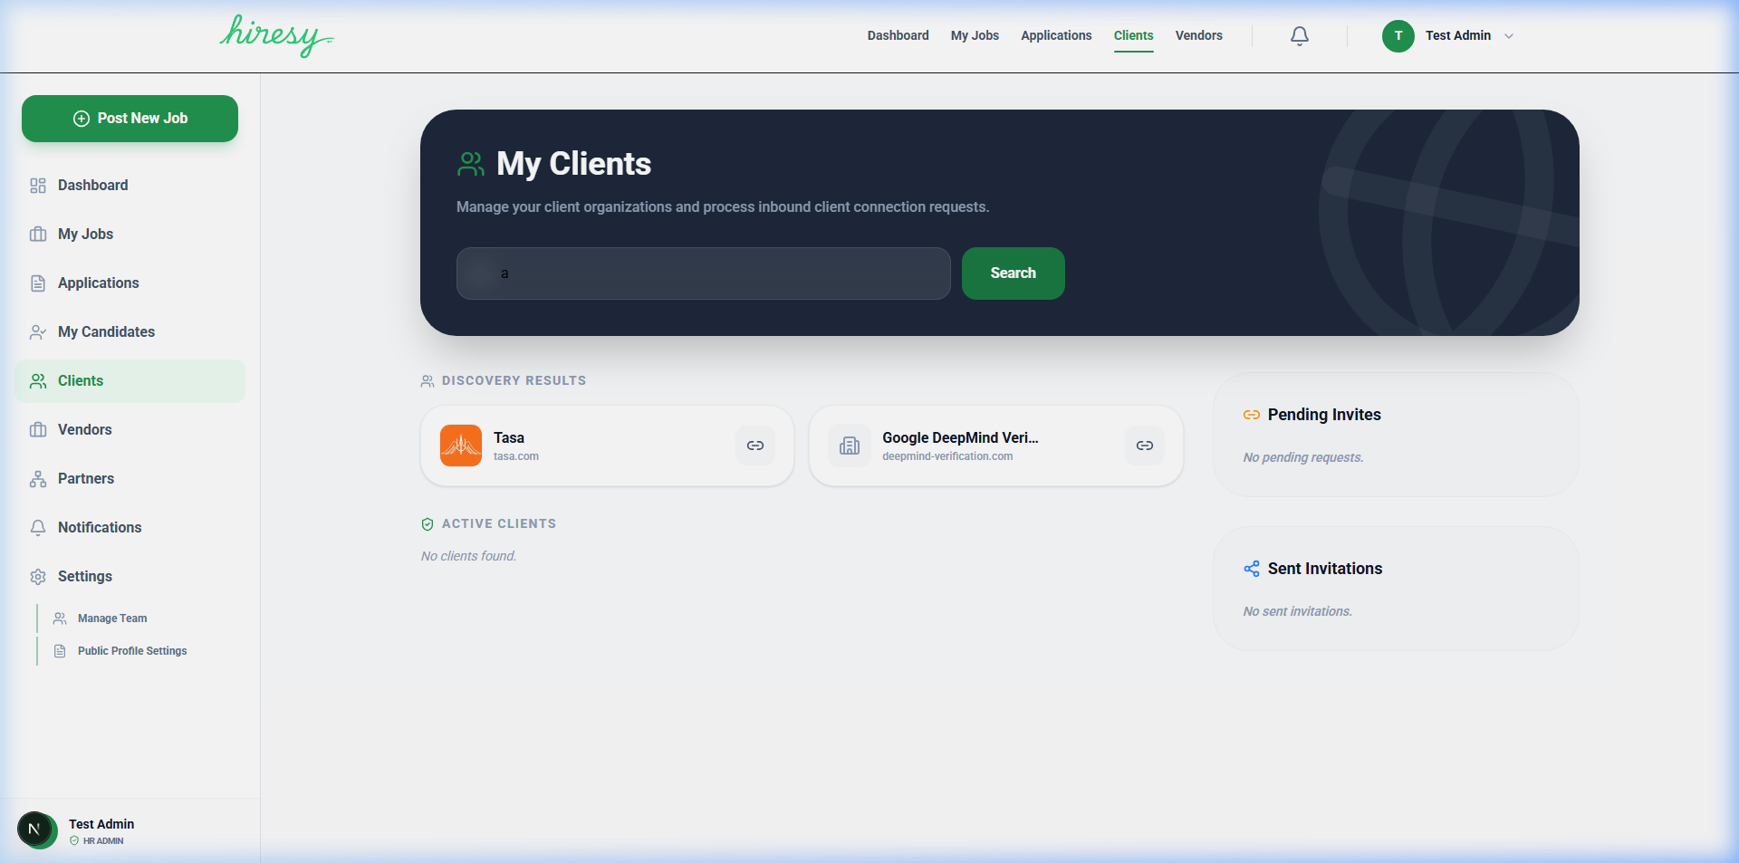Click tasa.com domain text
1739x863 pixels.
(516, 456)
